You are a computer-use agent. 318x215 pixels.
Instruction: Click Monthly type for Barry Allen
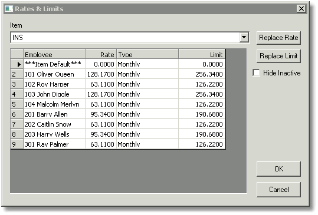click(x=147, y=114)
